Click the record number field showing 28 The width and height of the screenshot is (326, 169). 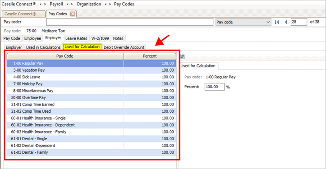(299, 22)
